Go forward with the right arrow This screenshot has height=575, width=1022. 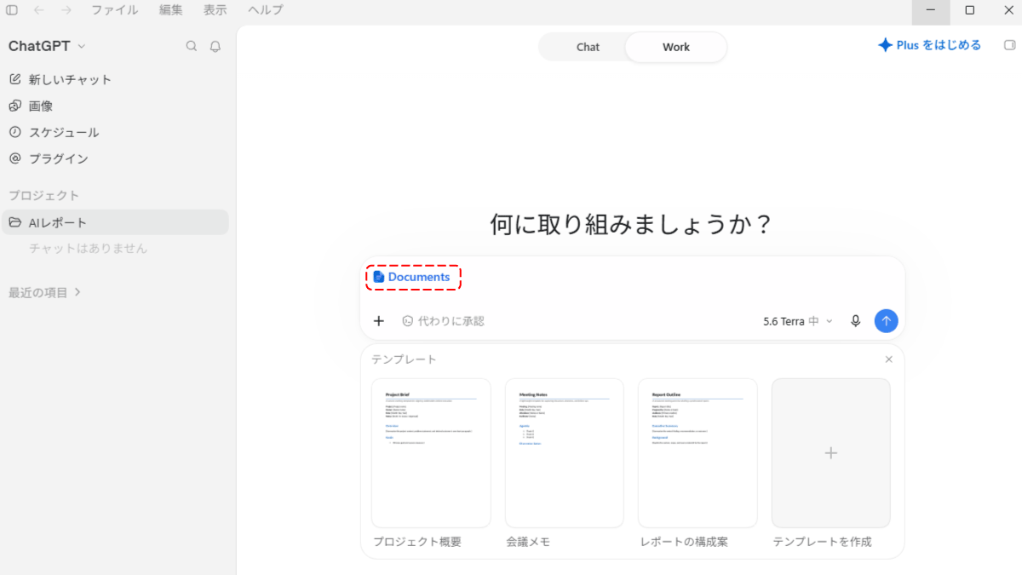tap(66, 10)
